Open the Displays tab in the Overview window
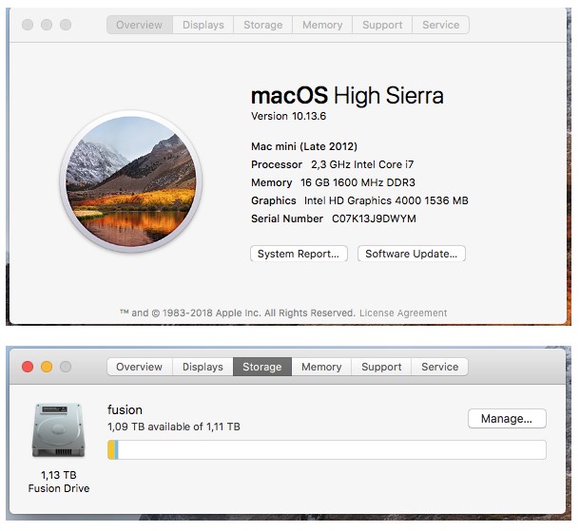Viewport: 580px width, 531px height. point(203,25)
